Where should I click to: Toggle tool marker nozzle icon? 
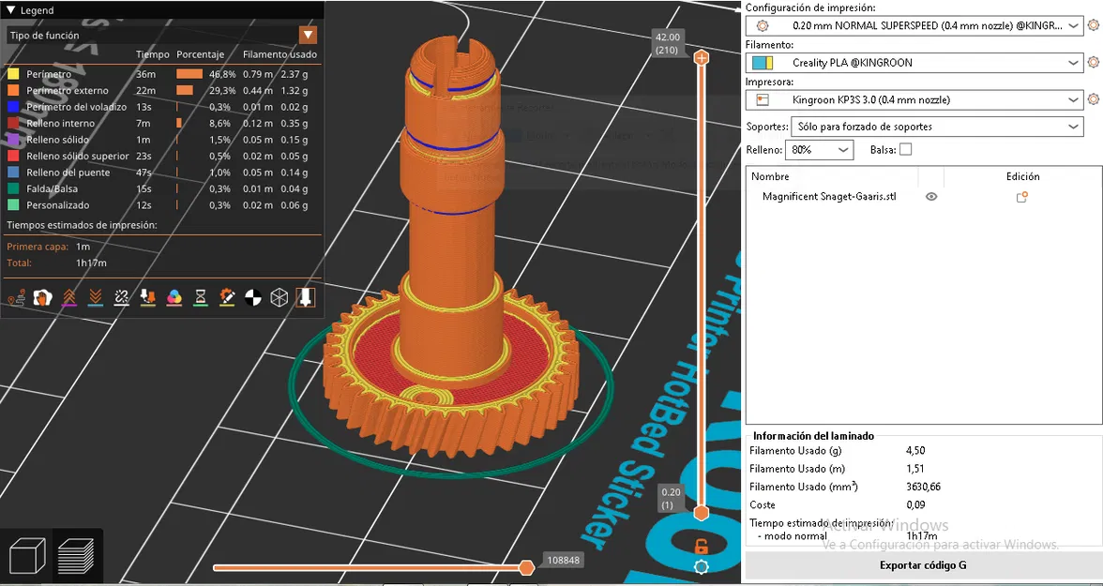pos(306,298)
